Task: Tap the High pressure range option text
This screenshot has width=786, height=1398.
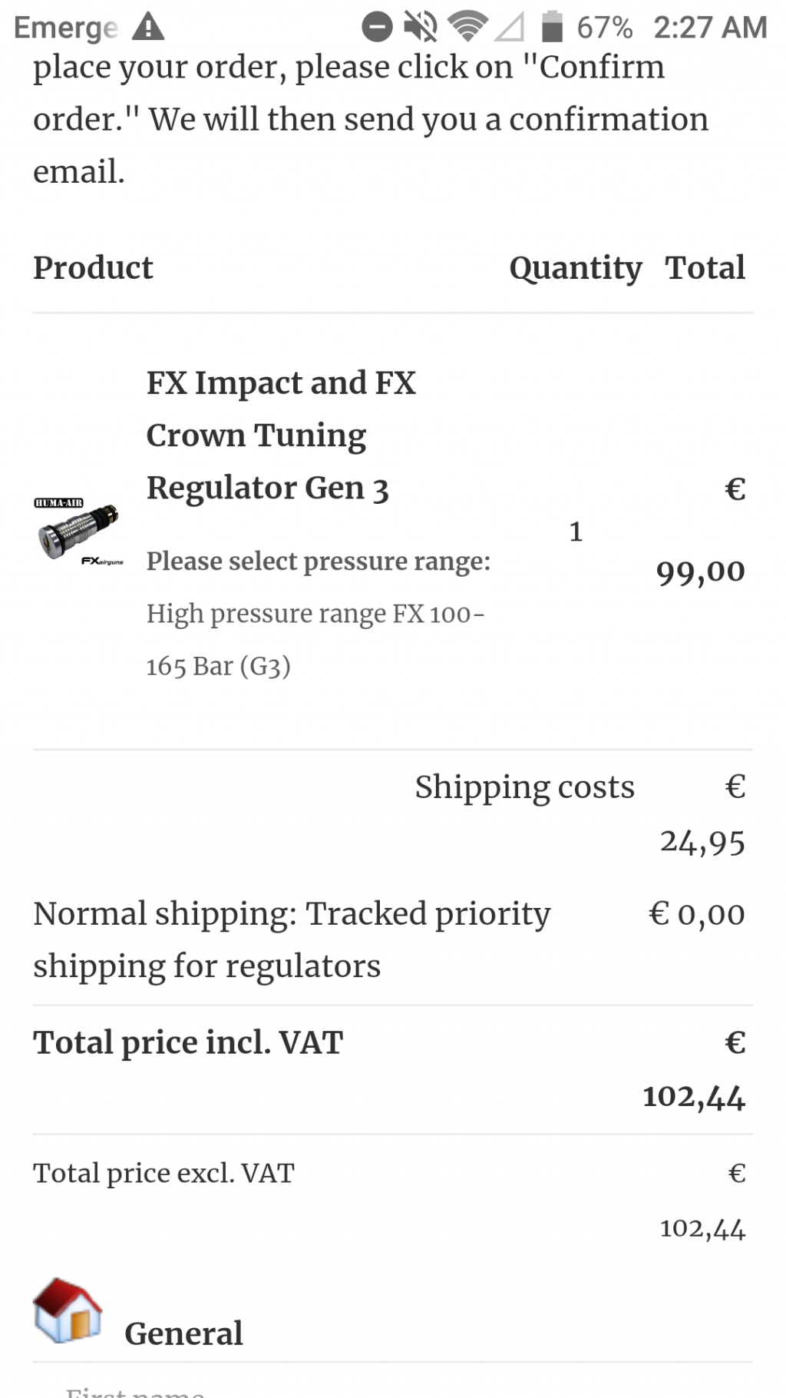Action: point(315,640)
